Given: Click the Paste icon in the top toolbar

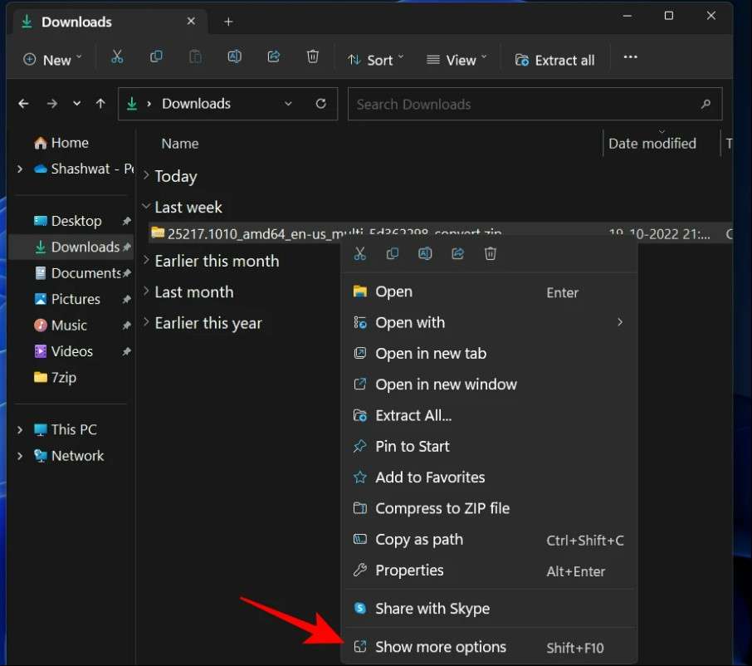Looking at the screenshot, I should pyautogui.click(x=195, y=57).
